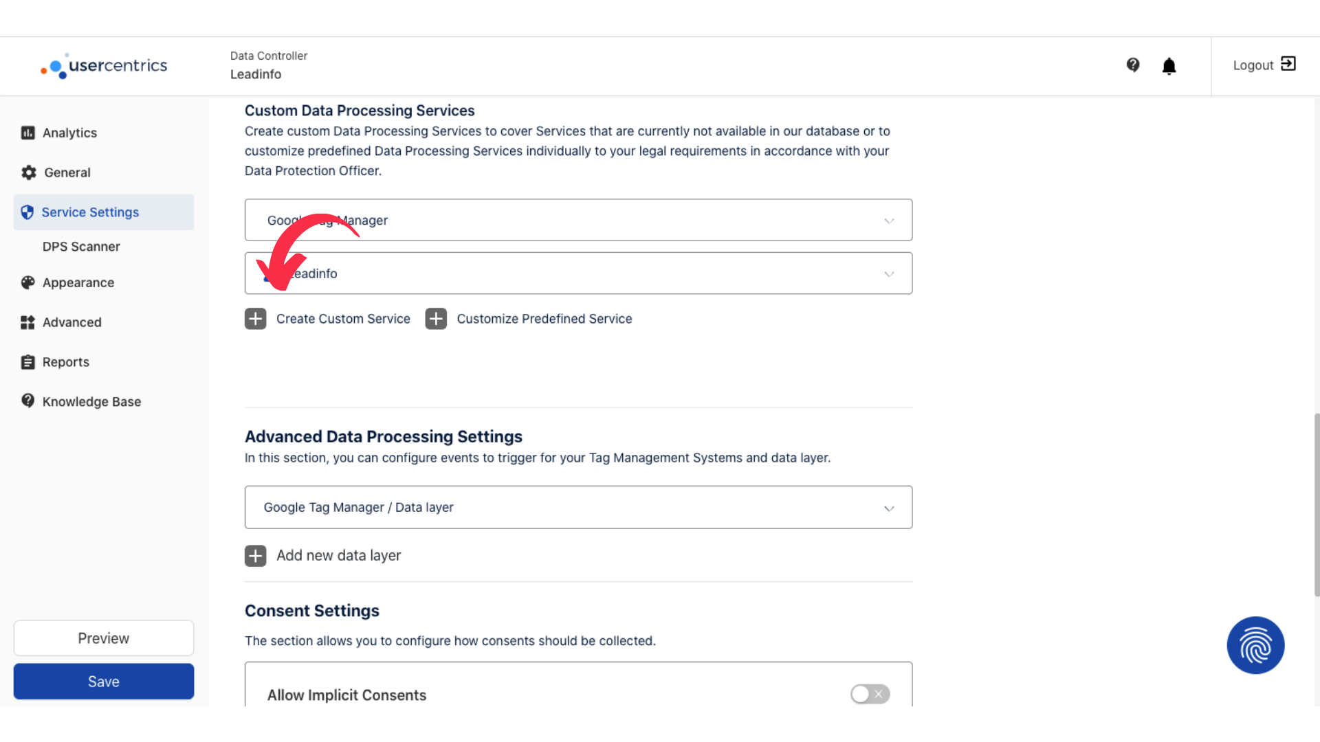Viewport: 1320px width, 742px height.
Task: Click the Usercentrics logo
Action: [x=104, y=66]
